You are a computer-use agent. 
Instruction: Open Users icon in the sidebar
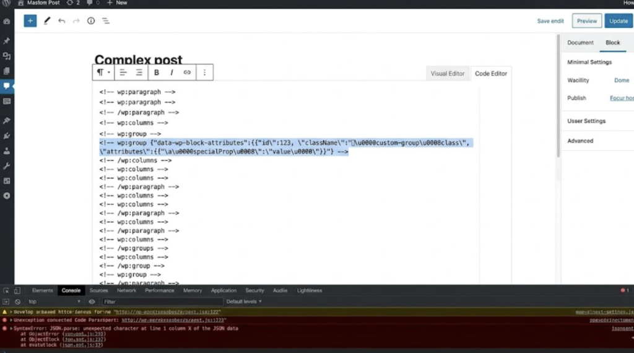[7, 151]
